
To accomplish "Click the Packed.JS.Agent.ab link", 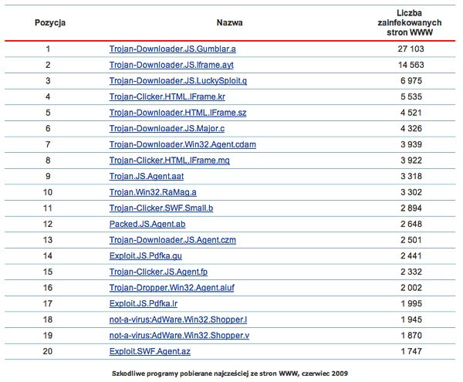I will click(147, 225).
